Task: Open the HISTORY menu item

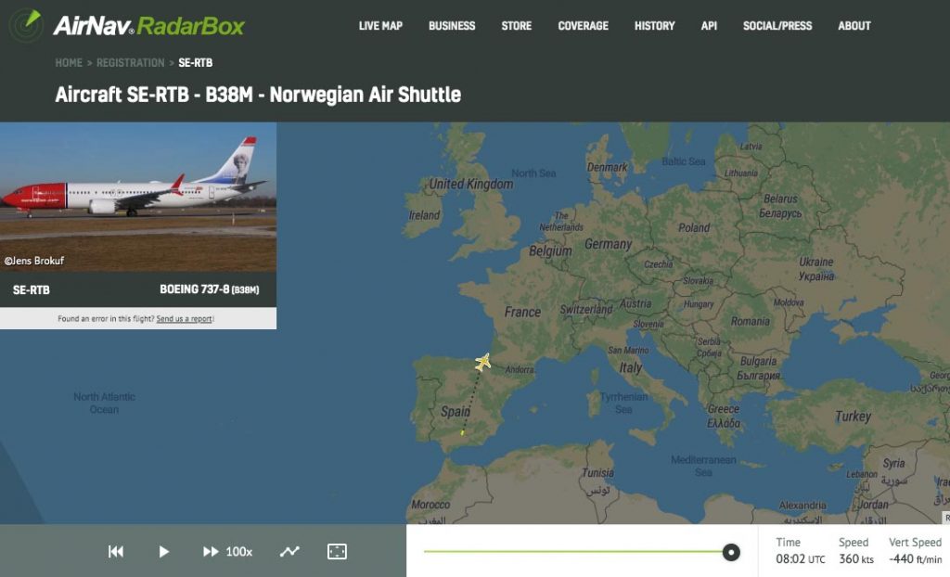Action: point(654,25)
